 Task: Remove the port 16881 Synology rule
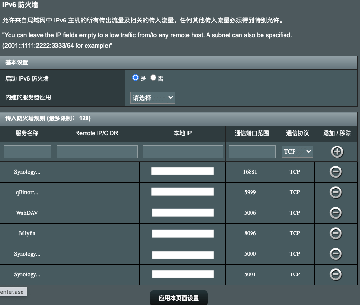pos(336,172)
